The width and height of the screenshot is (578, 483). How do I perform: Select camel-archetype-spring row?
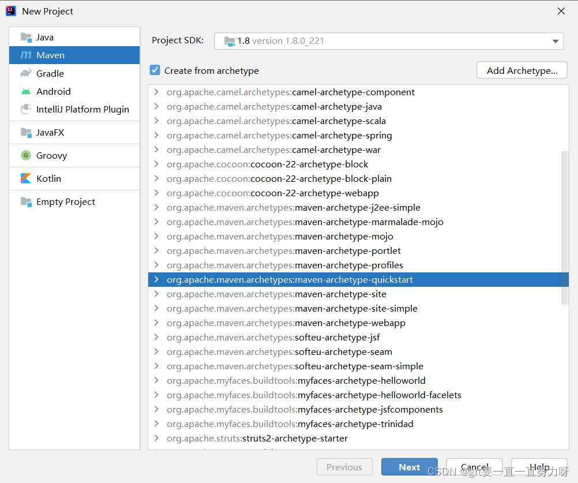coord(358,135)
